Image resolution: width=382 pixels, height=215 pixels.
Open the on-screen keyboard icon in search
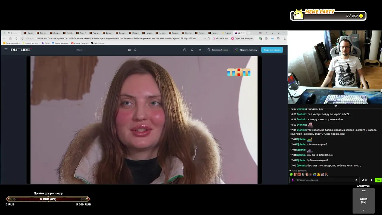pyautogui.click(x=130, y=50)
